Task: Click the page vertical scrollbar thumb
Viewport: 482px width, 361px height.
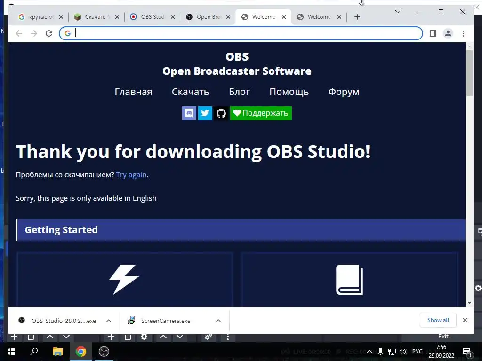Action: click(x=469, y=73)
